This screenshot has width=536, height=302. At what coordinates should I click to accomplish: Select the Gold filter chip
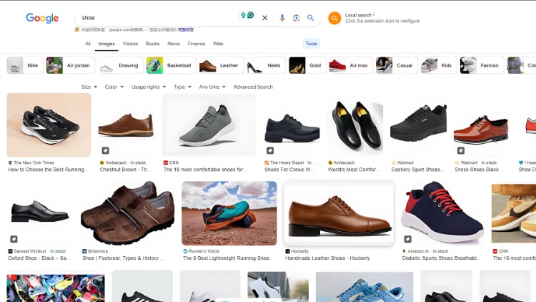tap(307, 65)
